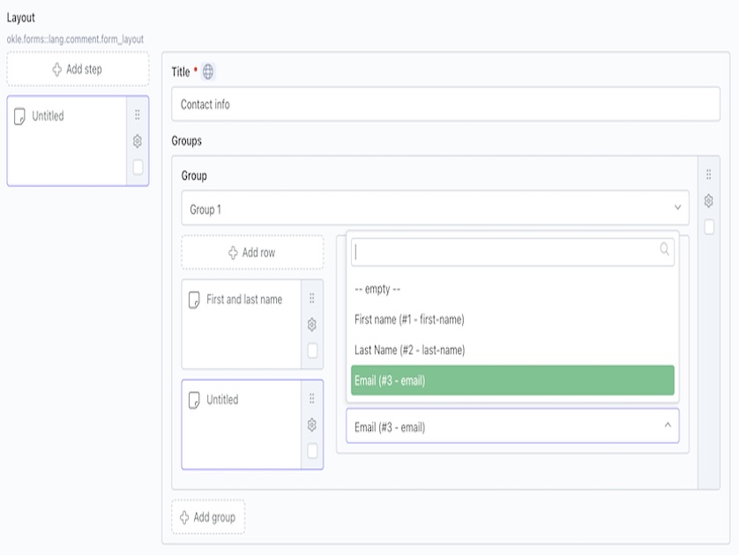739x555 pixels.
Task: Expand the Group 1 dropdown
Action: [x=435, y=209]
